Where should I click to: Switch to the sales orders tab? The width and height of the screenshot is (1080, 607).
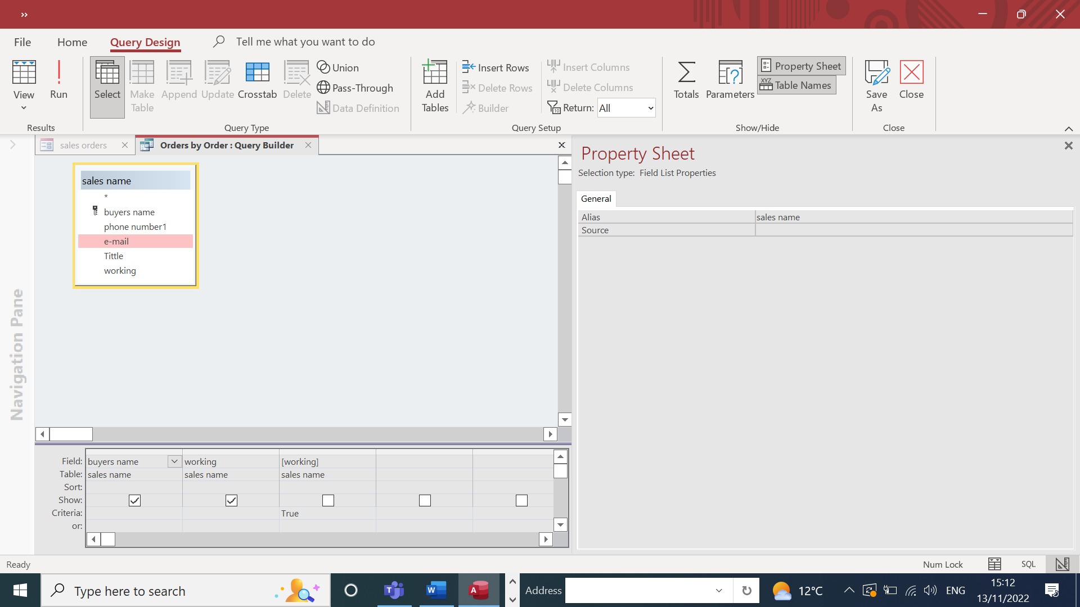coord(83,145)
